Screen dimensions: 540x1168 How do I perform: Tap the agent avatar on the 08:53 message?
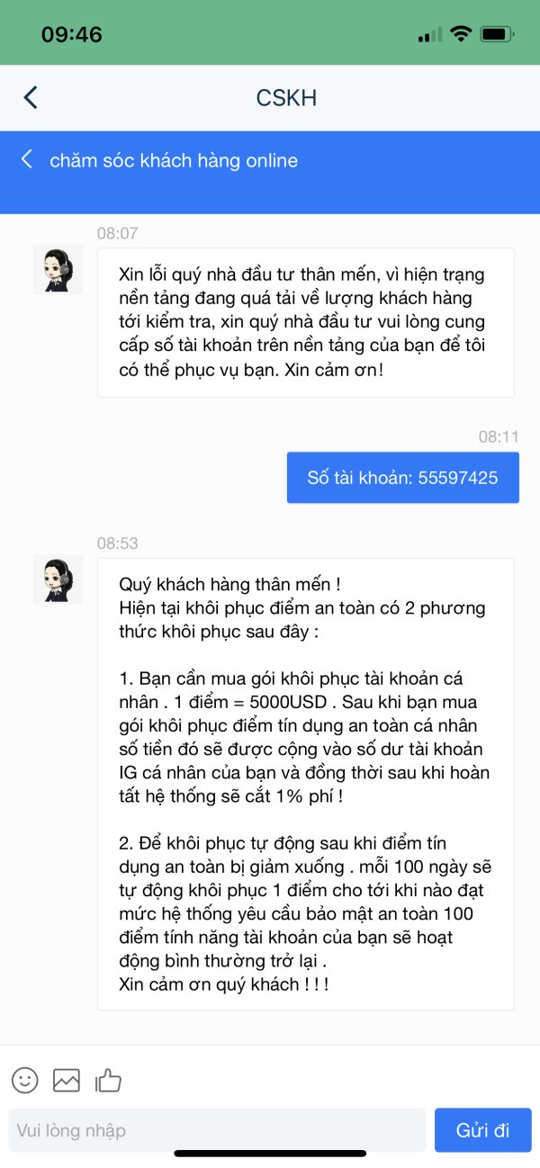58,579
